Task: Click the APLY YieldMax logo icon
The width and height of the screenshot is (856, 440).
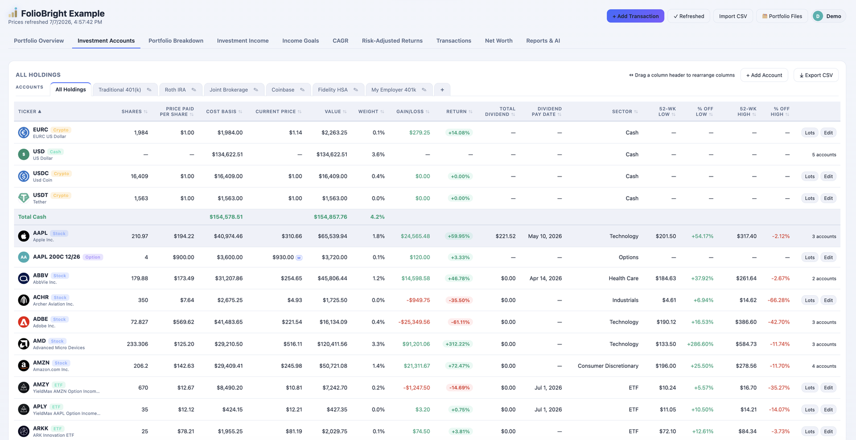Action: coord(24,410)
